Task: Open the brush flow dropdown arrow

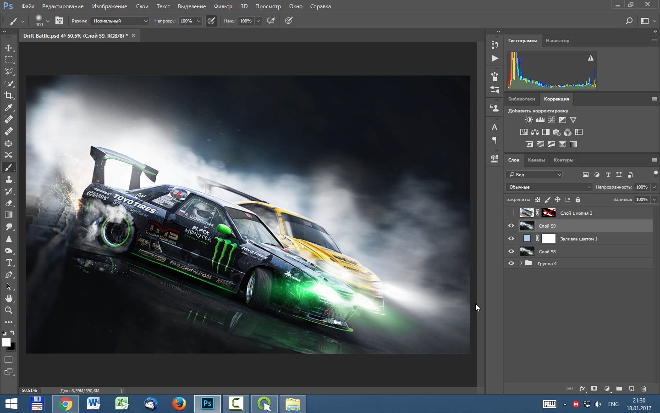Action: [x=258, y=21]
